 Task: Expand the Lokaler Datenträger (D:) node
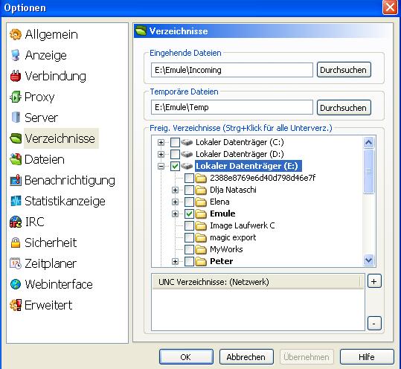[x=161, y=154]
